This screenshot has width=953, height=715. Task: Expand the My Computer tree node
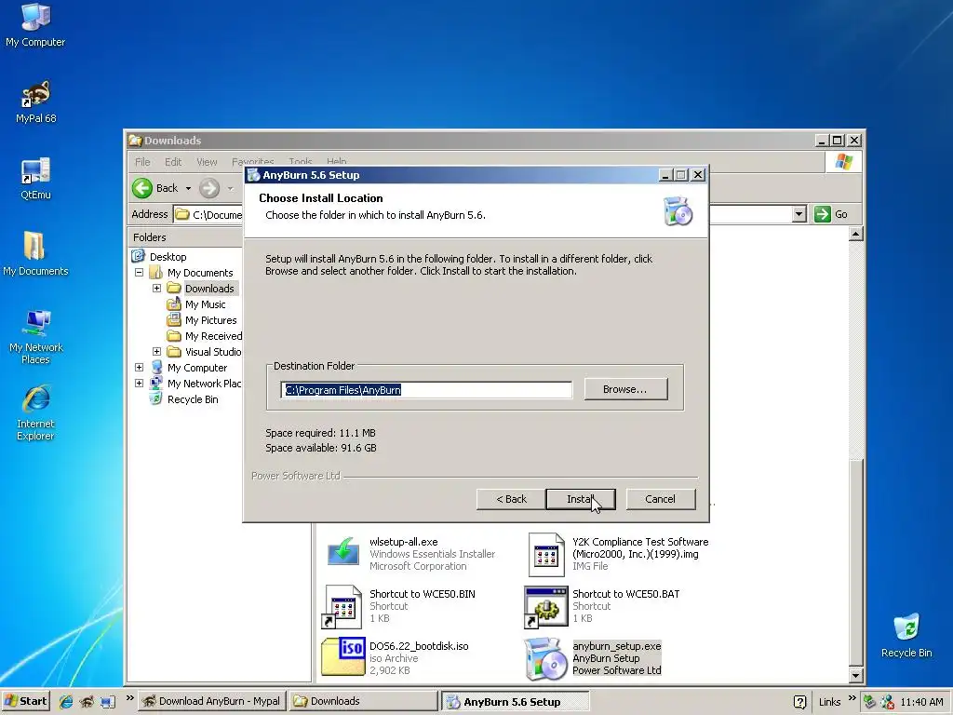click(140, 367)
